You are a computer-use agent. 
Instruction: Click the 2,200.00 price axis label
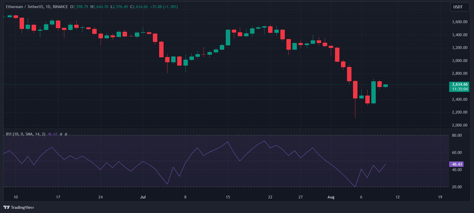[460, 112]
